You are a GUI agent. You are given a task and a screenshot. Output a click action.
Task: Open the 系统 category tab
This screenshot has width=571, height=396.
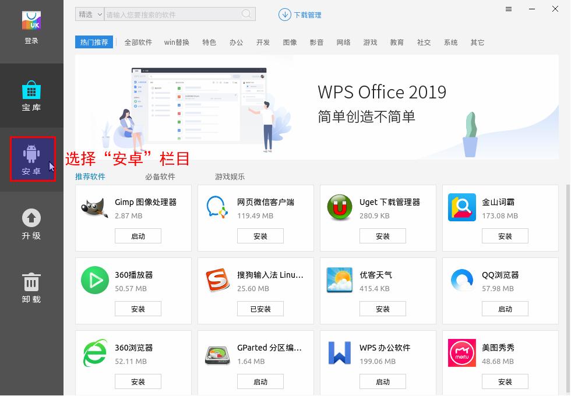tap(450, 43)
